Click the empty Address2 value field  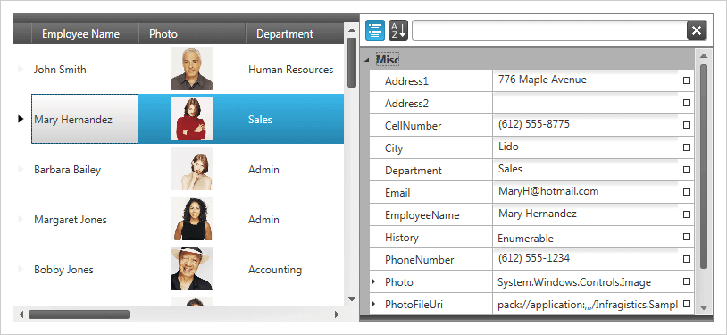pos(586,103)
